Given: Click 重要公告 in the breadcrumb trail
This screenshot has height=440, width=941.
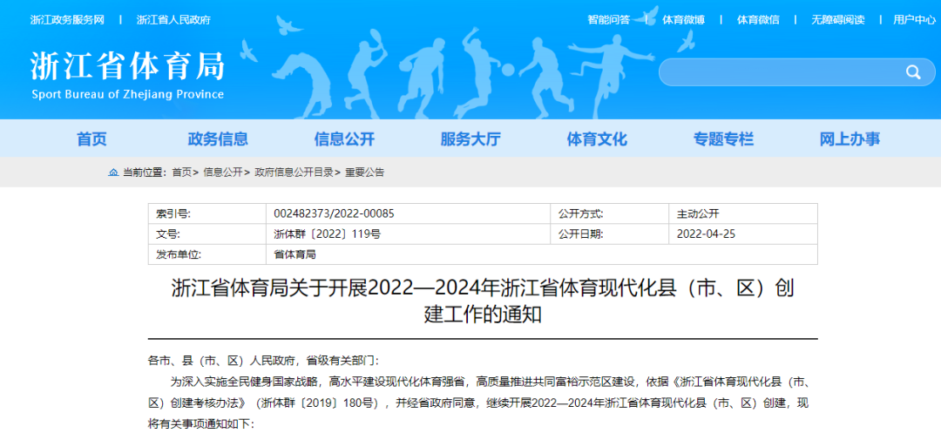Looking at the screenshot, I should point(364,173).
